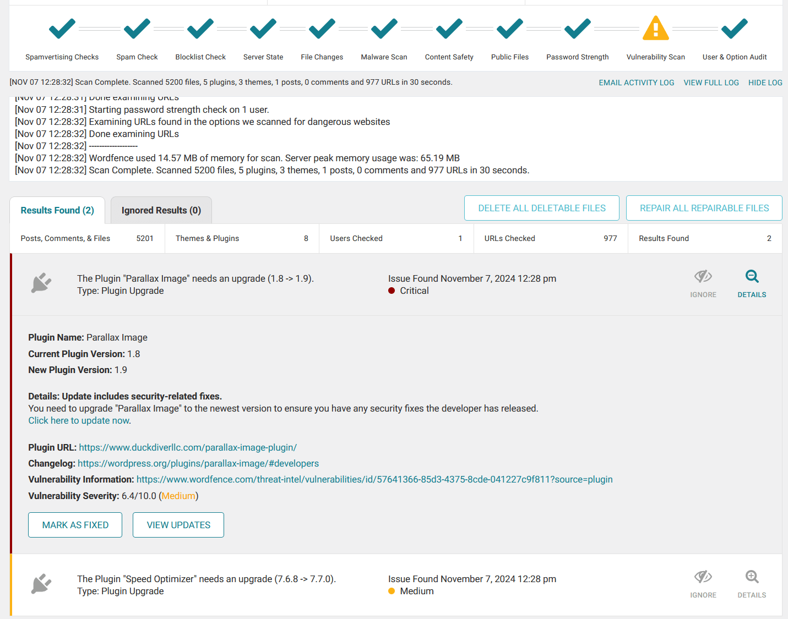Click the Blocklist Check checkmark icon
Image resolution: width=788 pixels, height=619 pixels.
click(x=200, y=29)
